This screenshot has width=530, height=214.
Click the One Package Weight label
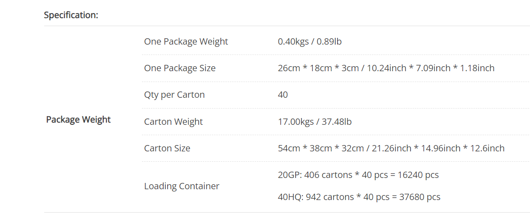[186, 41]
